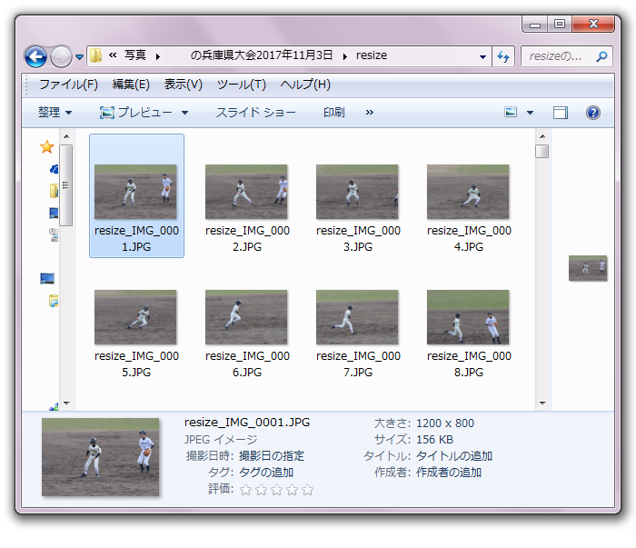Screen dimensions: 636x548
Task: Click the folder icon in the address bar
Action: [x=96, y=55]
